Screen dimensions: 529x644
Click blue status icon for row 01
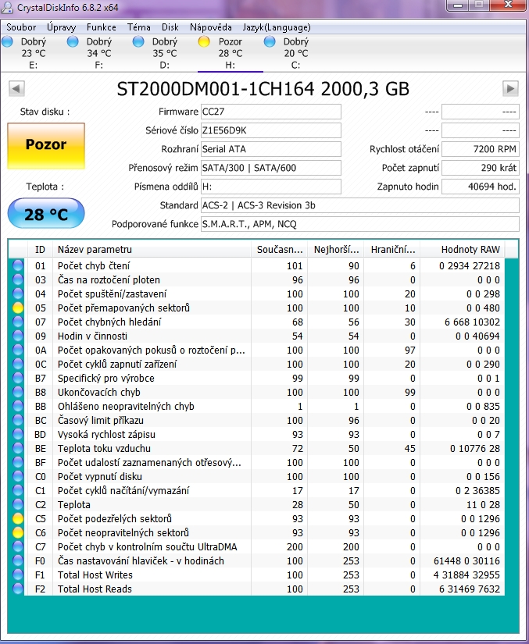(x=18, y=265)
